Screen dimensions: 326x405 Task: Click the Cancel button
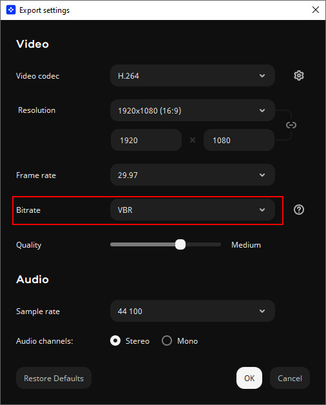290,378
